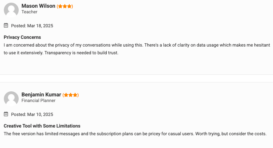
Task: Click Mason Wilson's first rating star
Action: point(60,6)
